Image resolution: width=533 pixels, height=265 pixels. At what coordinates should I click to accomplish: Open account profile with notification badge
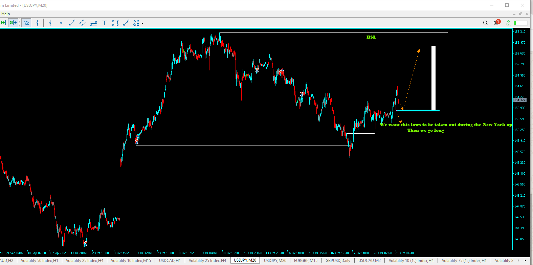point(496,23)
